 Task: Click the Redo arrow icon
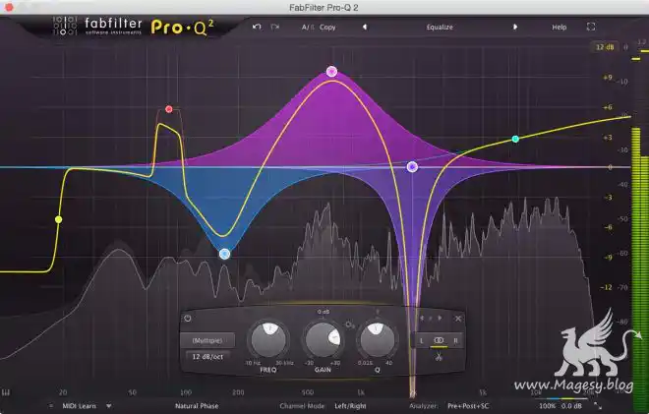click(x=274, y=27)
